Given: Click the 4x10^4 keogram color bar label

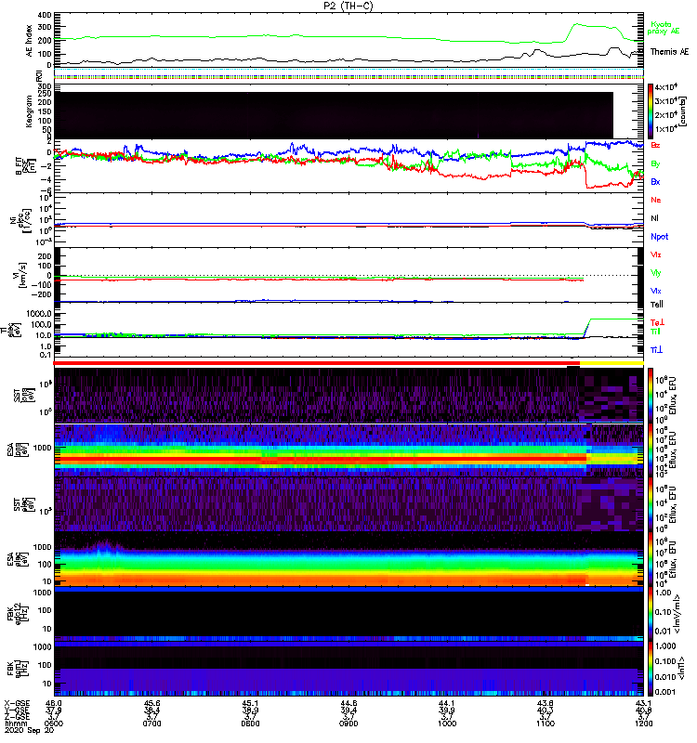Looking at the screenshot, I should 665,87.
